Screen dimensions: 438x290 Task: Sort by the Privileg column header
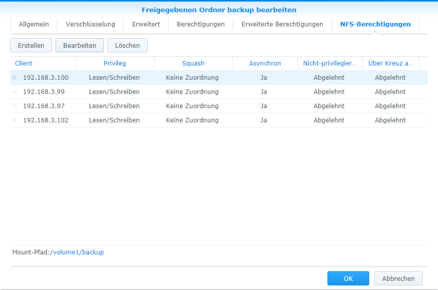coord(114,63)
